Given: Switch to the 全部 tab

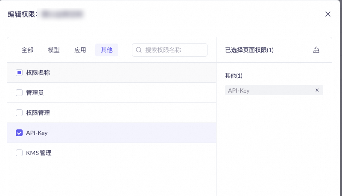Looking at the screenshot, I should click(x=27, y=50).
